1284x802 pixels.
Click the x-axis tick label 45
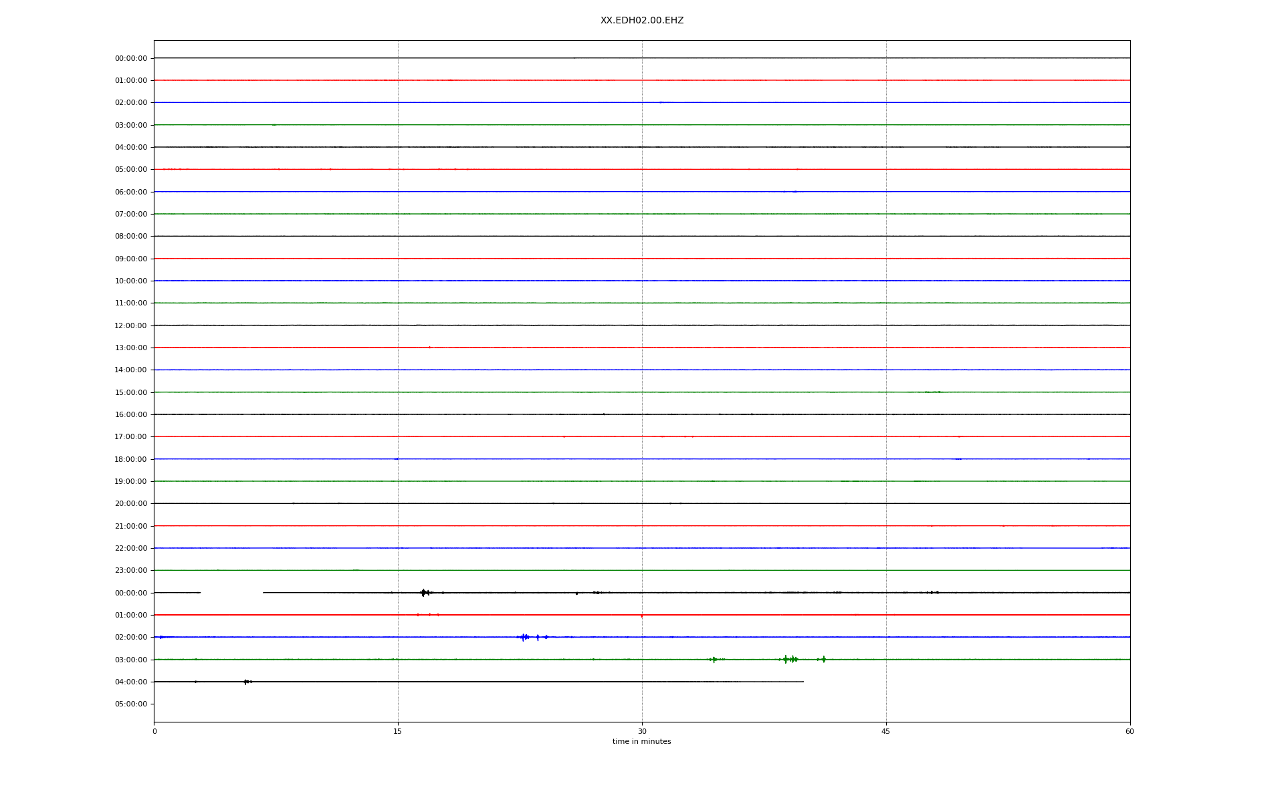[885, 731]
